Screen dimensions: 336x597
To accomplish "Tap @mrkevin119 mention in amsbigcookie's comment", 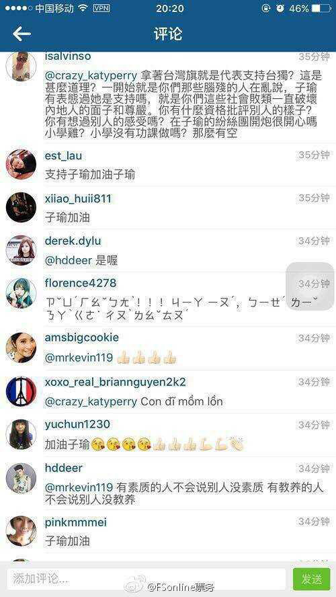I will (x=79, y=358).
